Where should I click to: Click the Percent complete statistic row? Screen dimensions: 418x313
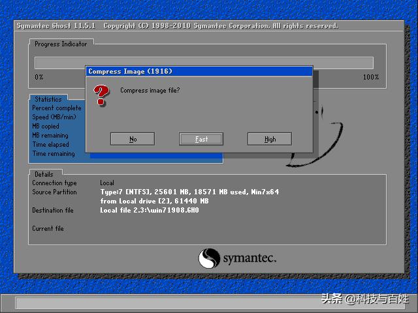click(x=57, y=108)
